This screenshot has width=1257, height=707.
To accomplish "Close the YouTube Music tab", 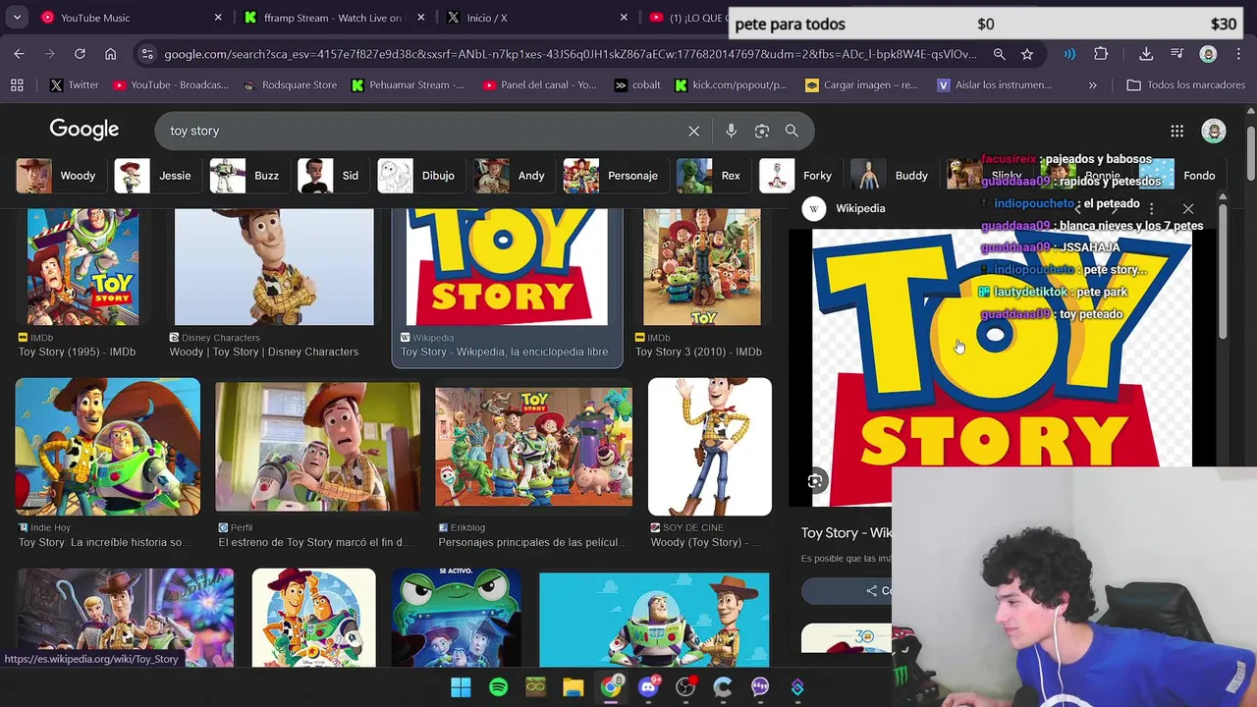I will pos(218,18).
